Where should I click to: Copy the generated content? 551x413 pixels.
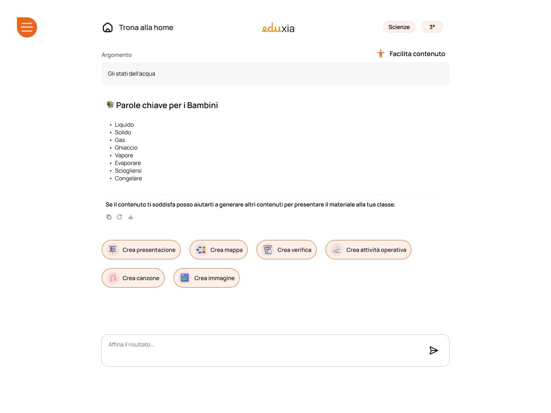pyautogui.click(x=109, y=217)
